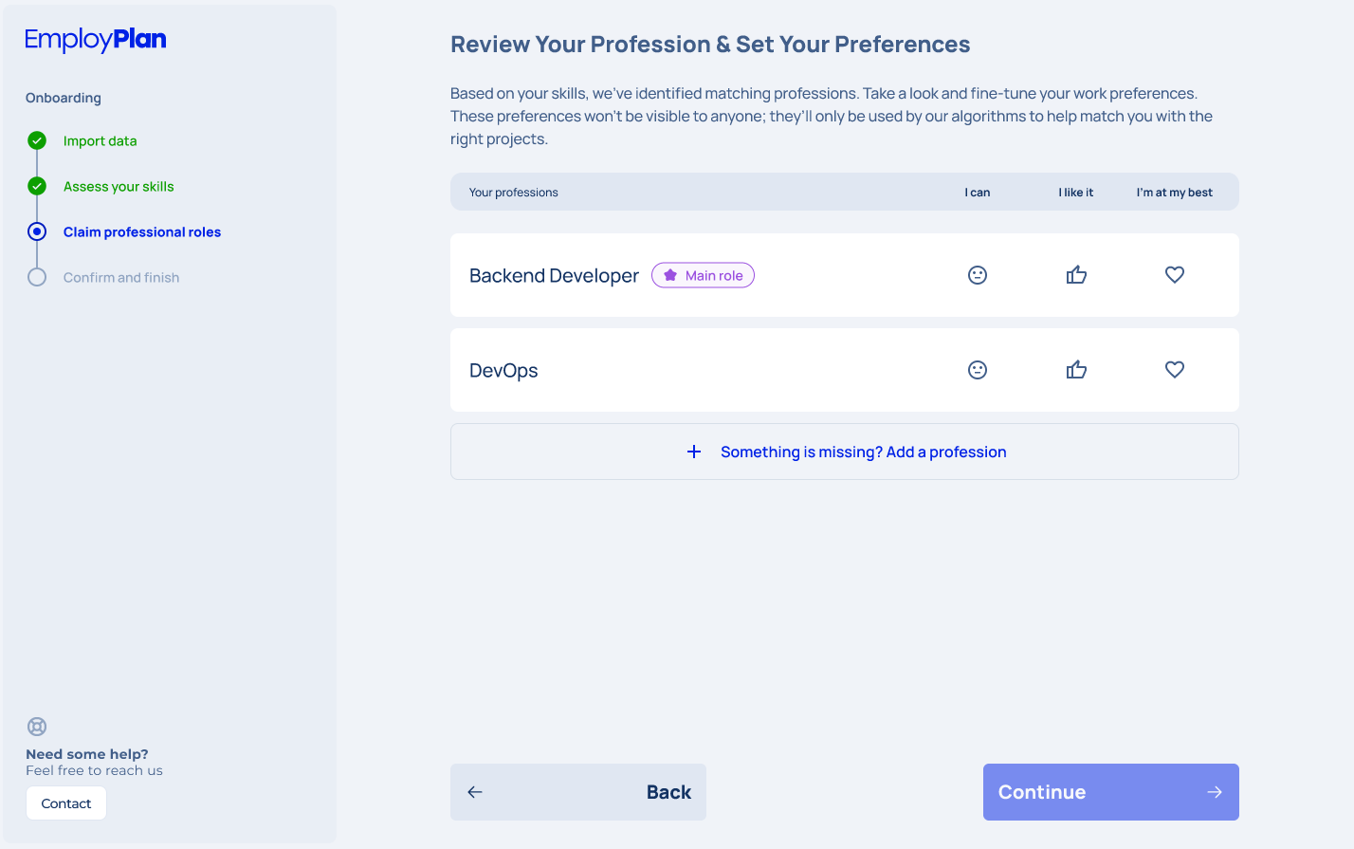Screen dimensions: 1354x849
Task: Click the smiley face icon for DevOps
Action: click(978, 370)
